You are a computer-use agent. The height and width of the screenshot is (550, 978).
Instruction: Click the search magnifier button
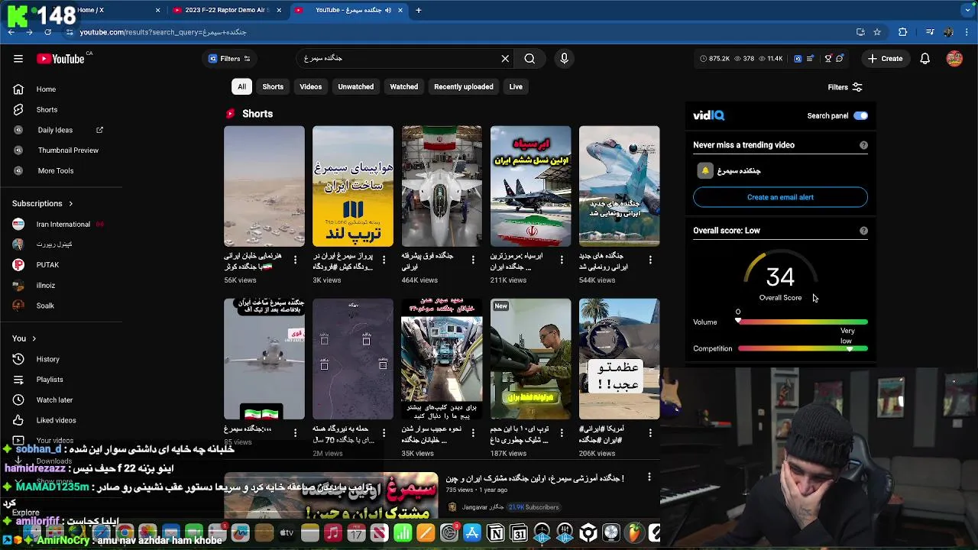[529, 59]
